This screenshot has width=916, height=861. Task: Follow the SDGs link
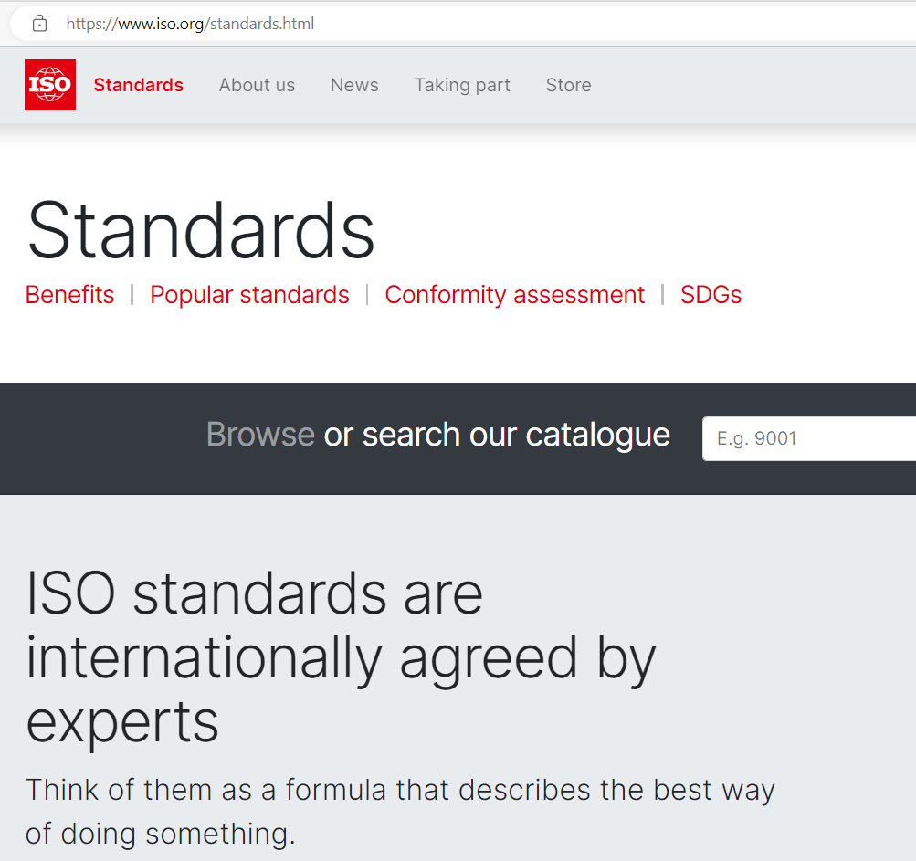point(711,295)
